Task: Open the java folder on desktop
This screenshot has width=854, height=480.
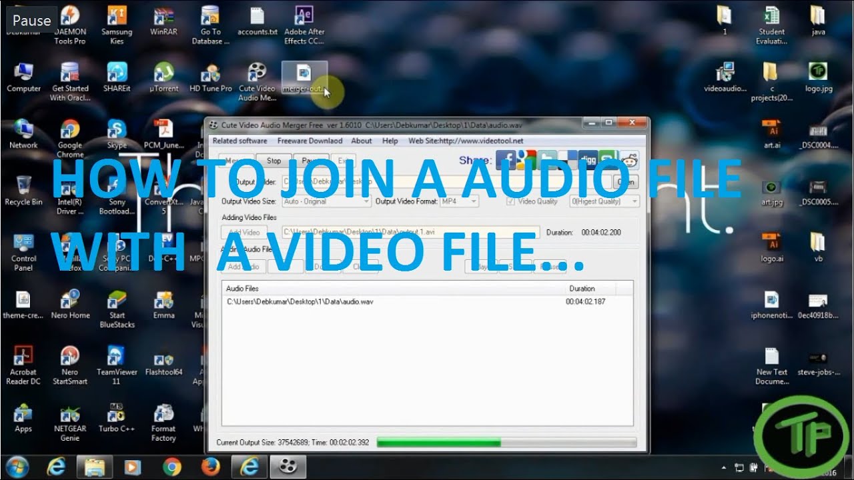Action: pos(819,21)
